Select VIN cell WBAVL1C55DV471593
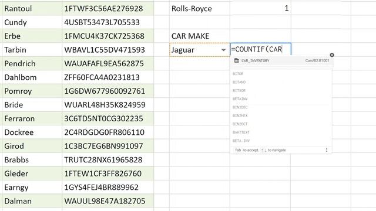The image size is (376, 211). (108, 50)
